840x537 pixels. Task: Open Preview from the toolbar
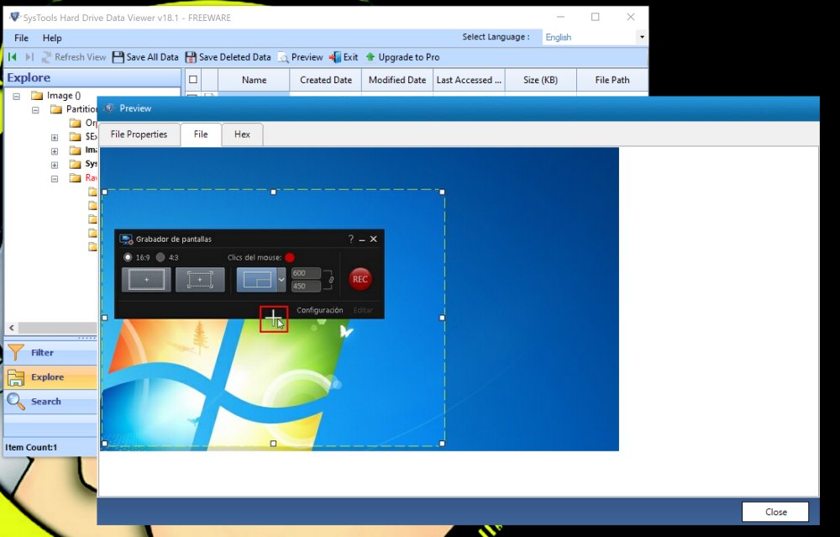(300, 57)
